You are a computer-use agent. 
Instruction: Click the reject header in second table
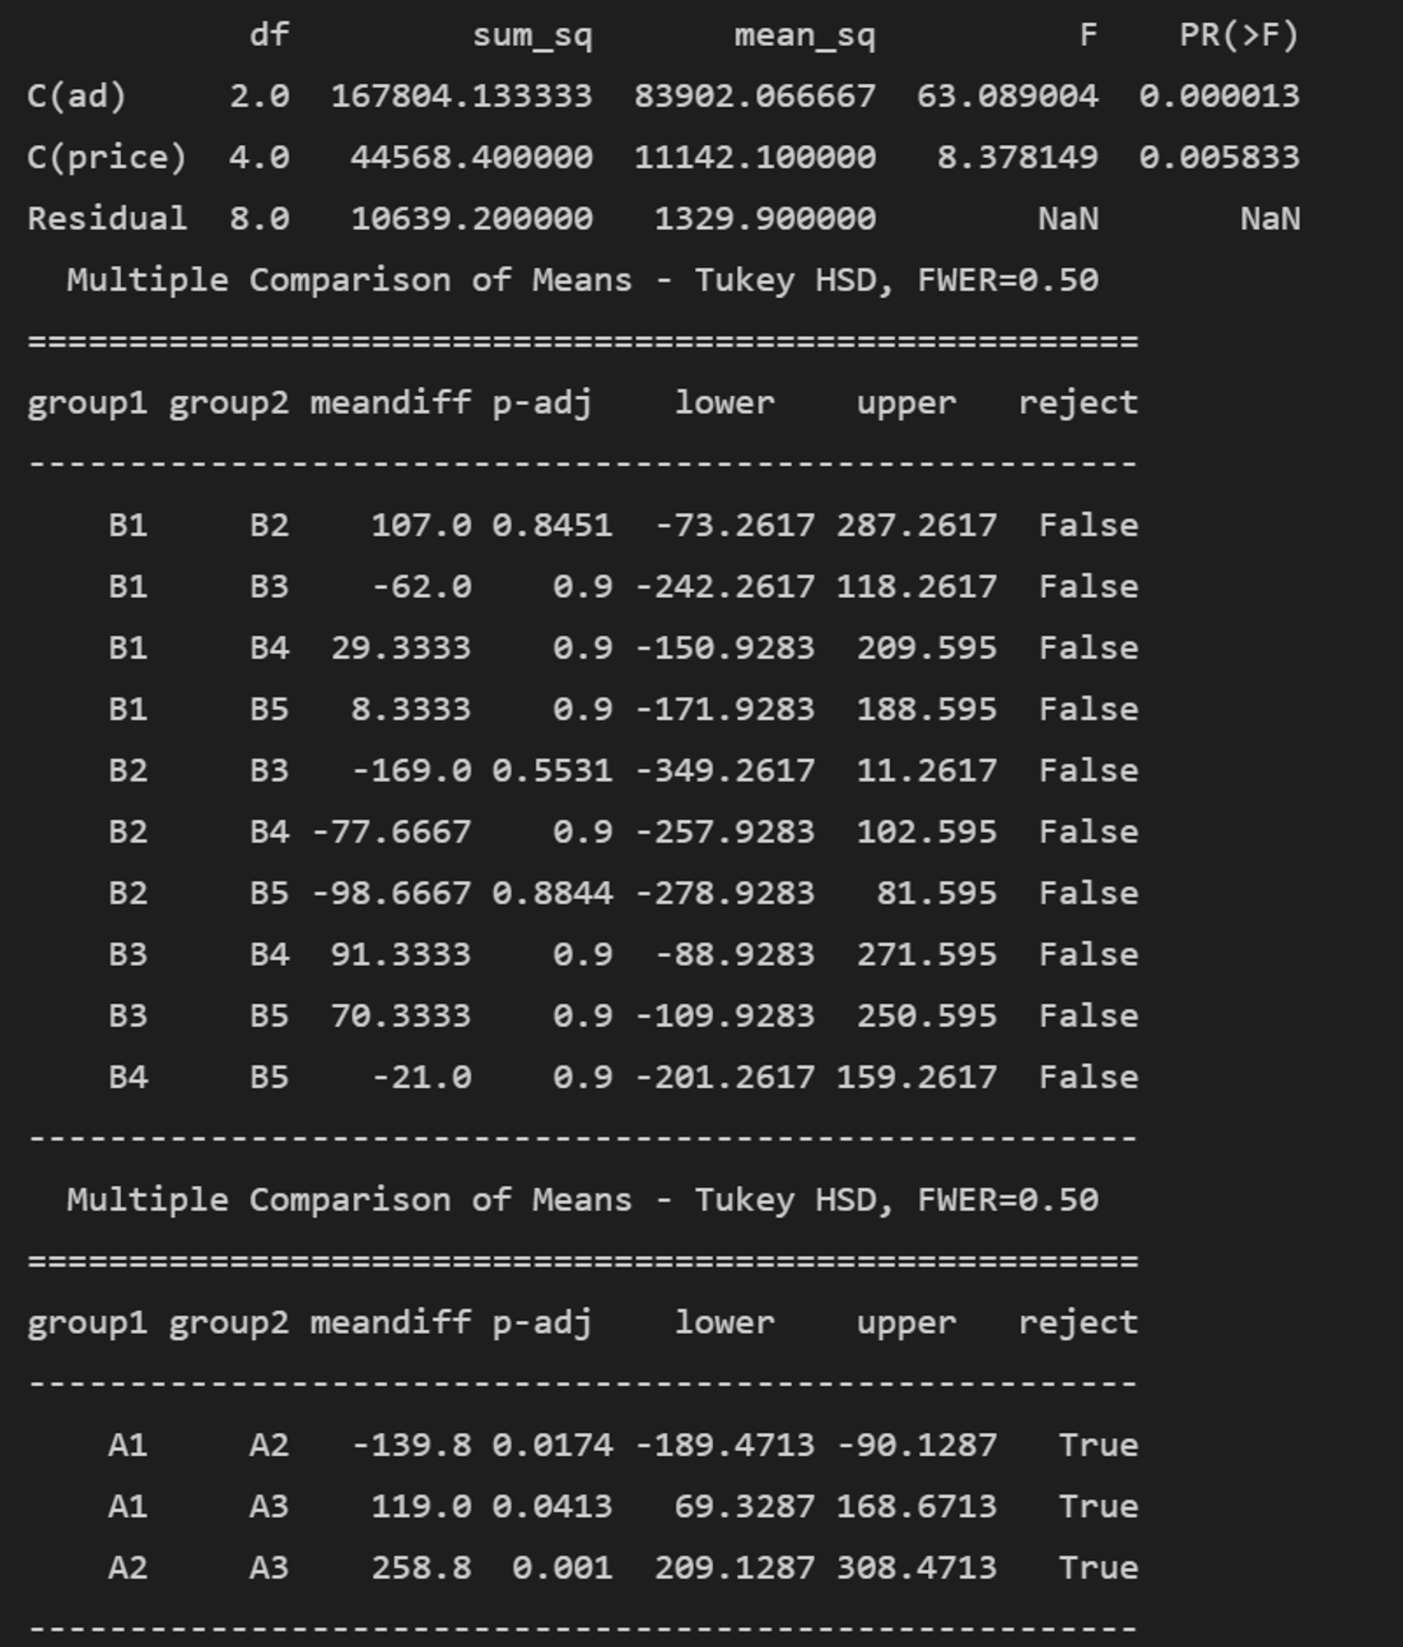[1078, 1323]
